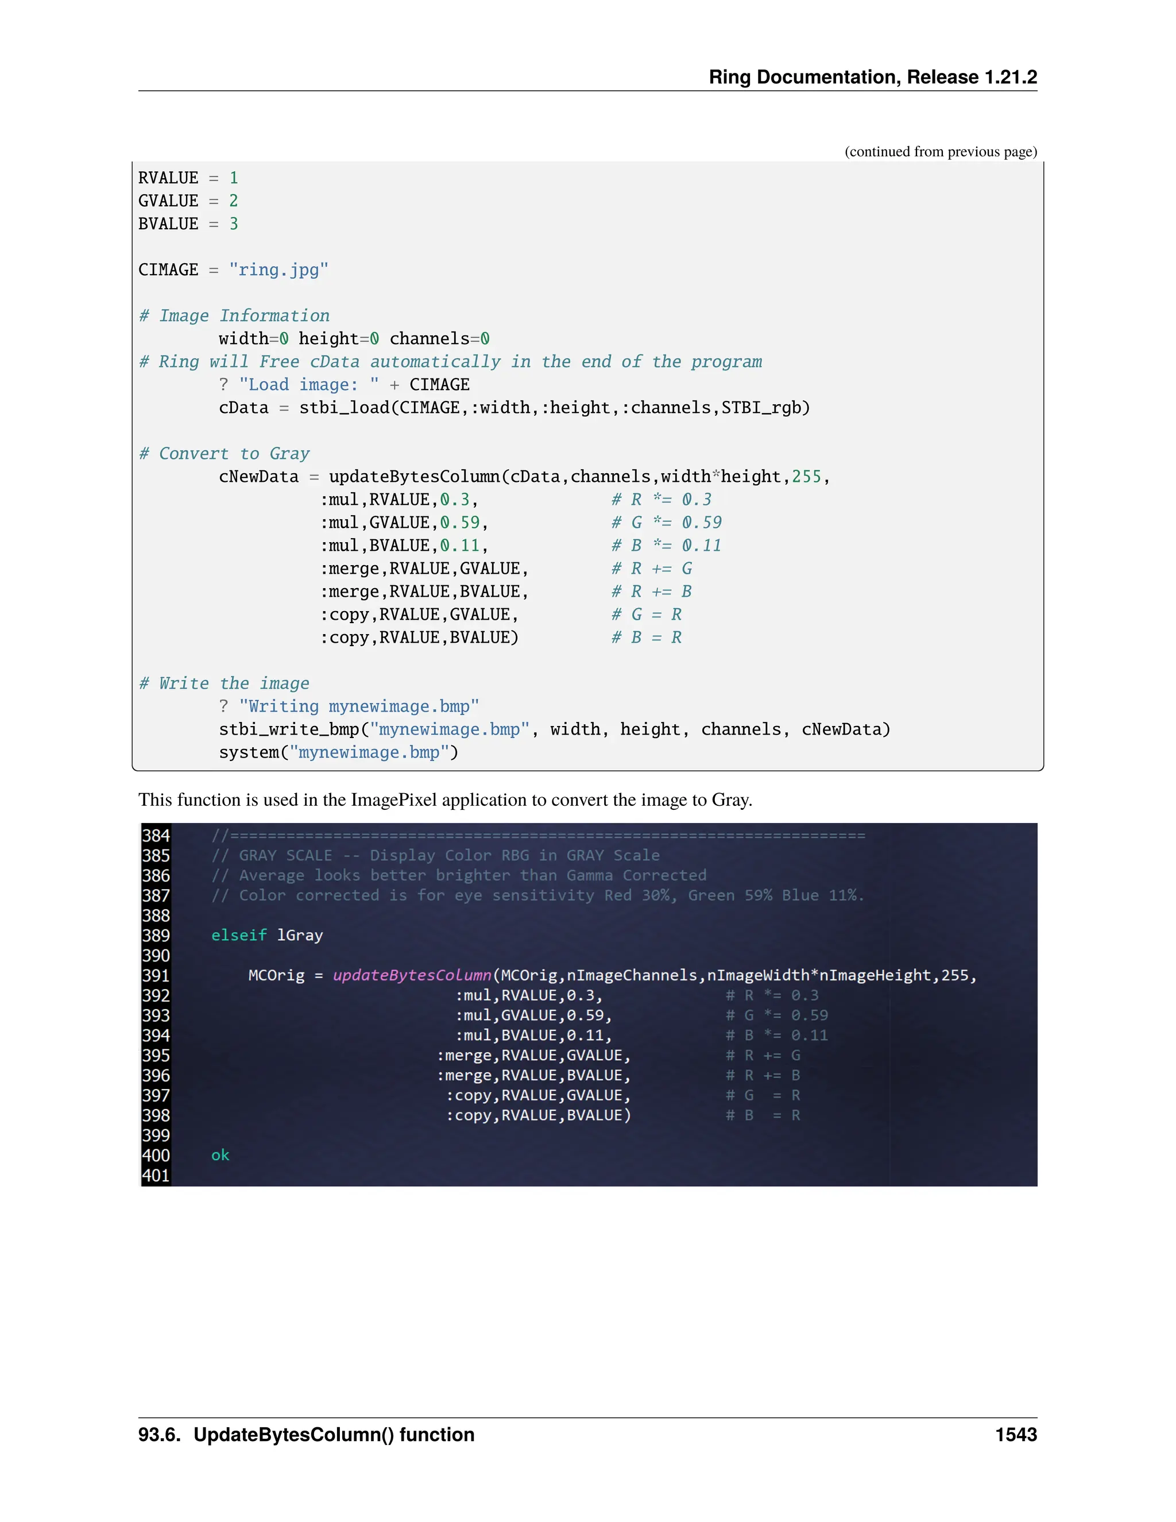Viewport: 1176px width, 1522px height.
Task: Click the '# Image Information' comment
Action: tap(234, 316)
